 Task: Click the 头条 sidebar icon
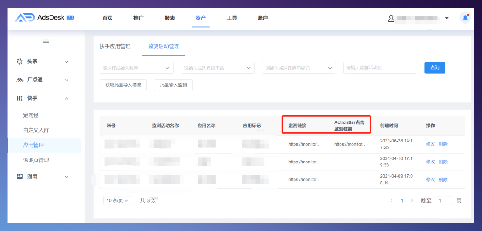click(x=20, y=61)
